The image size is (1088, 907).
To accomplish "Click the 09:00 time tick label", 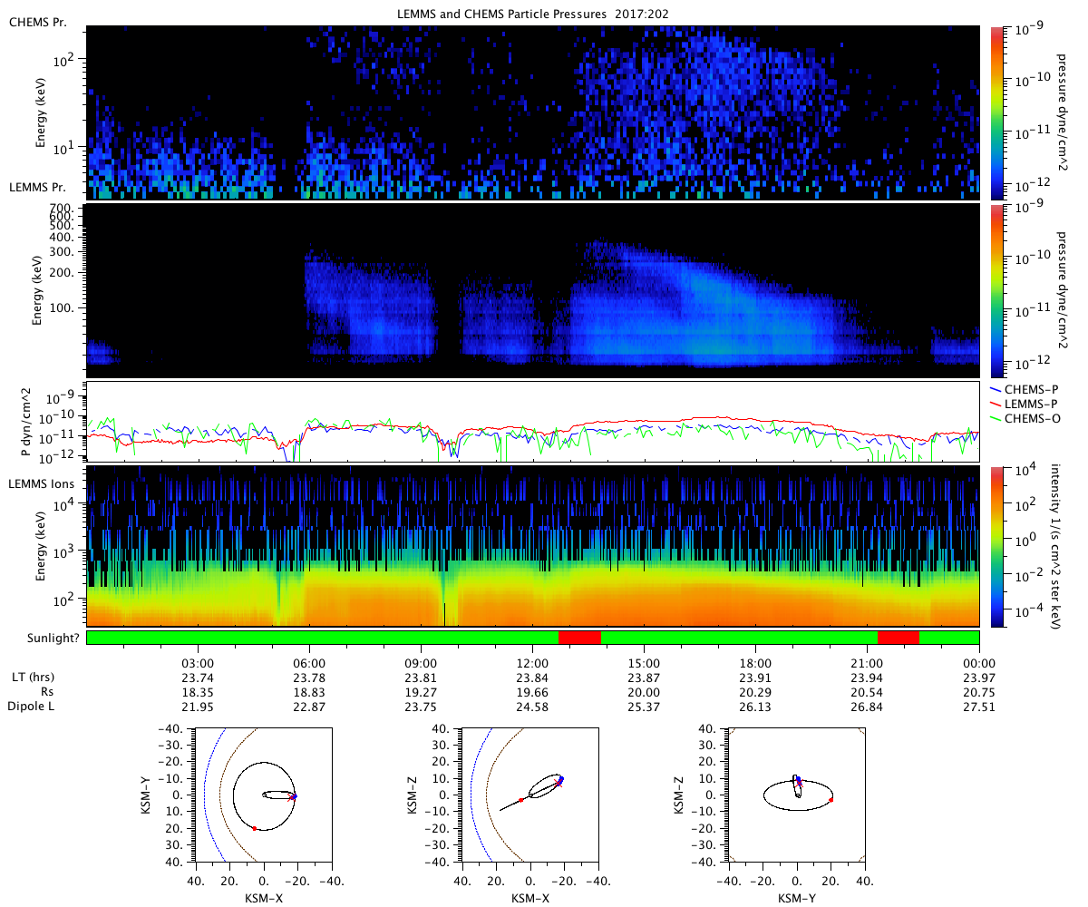I will click(421, 663).
